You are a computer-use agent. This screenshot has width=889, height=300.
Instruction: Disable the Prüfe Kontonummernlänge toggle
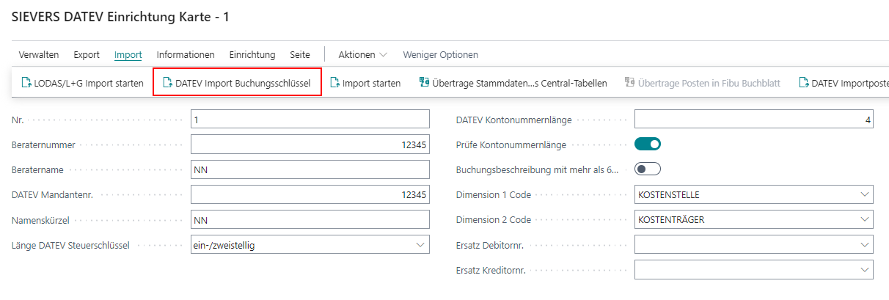pos(648,144)
